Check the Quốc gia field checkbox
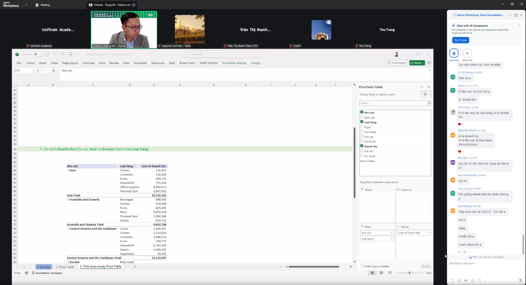This screenshot has width=526, height=285. [x=362, y=117]
